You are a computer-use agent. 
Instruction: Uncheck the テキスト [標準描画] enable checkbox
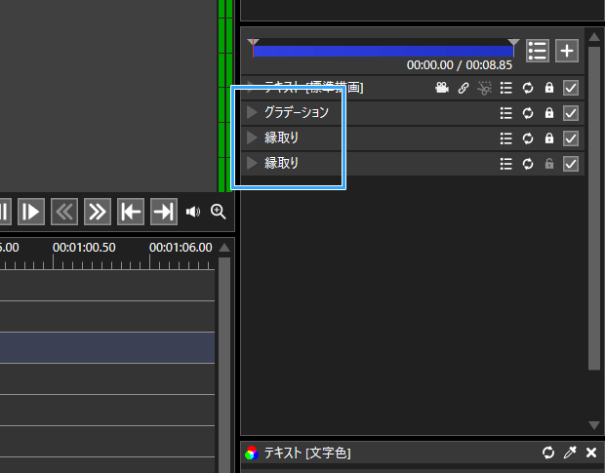click(x=571, y=88)
